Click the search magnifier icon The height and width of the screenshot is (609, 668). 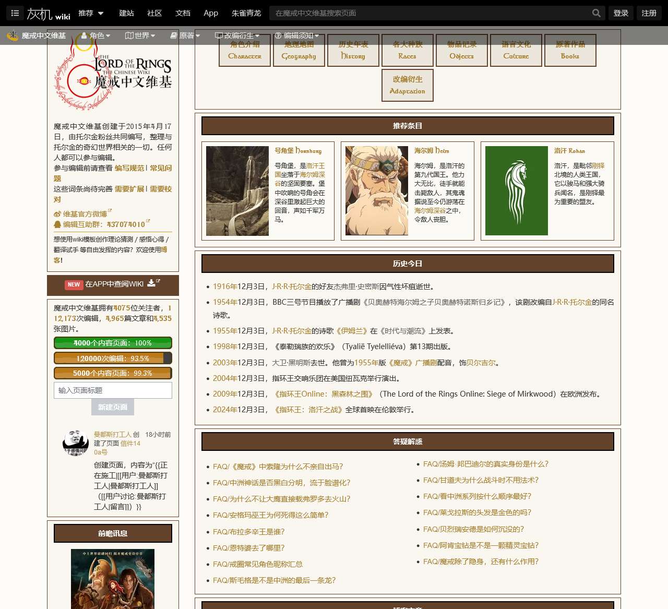(x=596, y=13)
